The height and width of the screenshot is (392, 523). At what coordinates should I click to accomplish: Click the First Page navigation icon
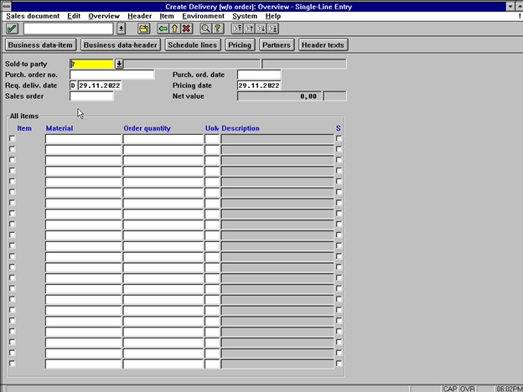(x=237, y=28)
